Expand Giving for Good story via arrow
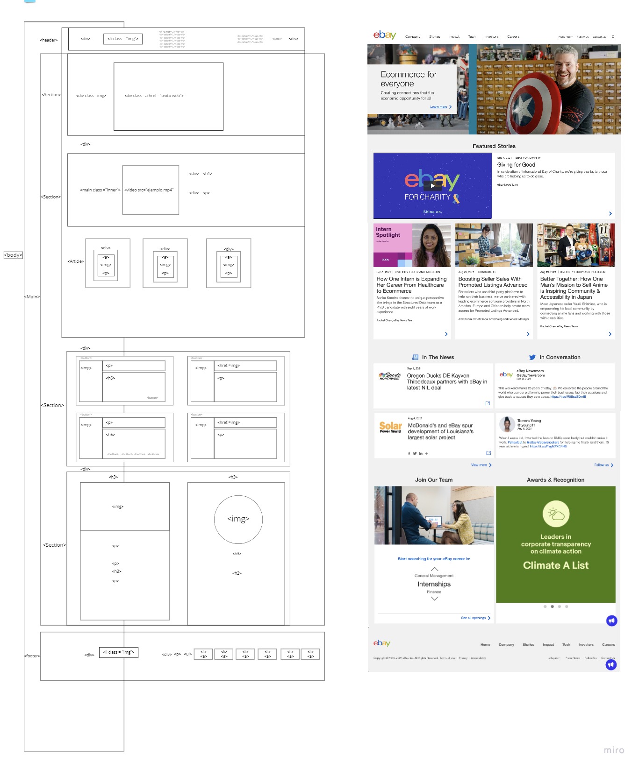 point(610,213)
